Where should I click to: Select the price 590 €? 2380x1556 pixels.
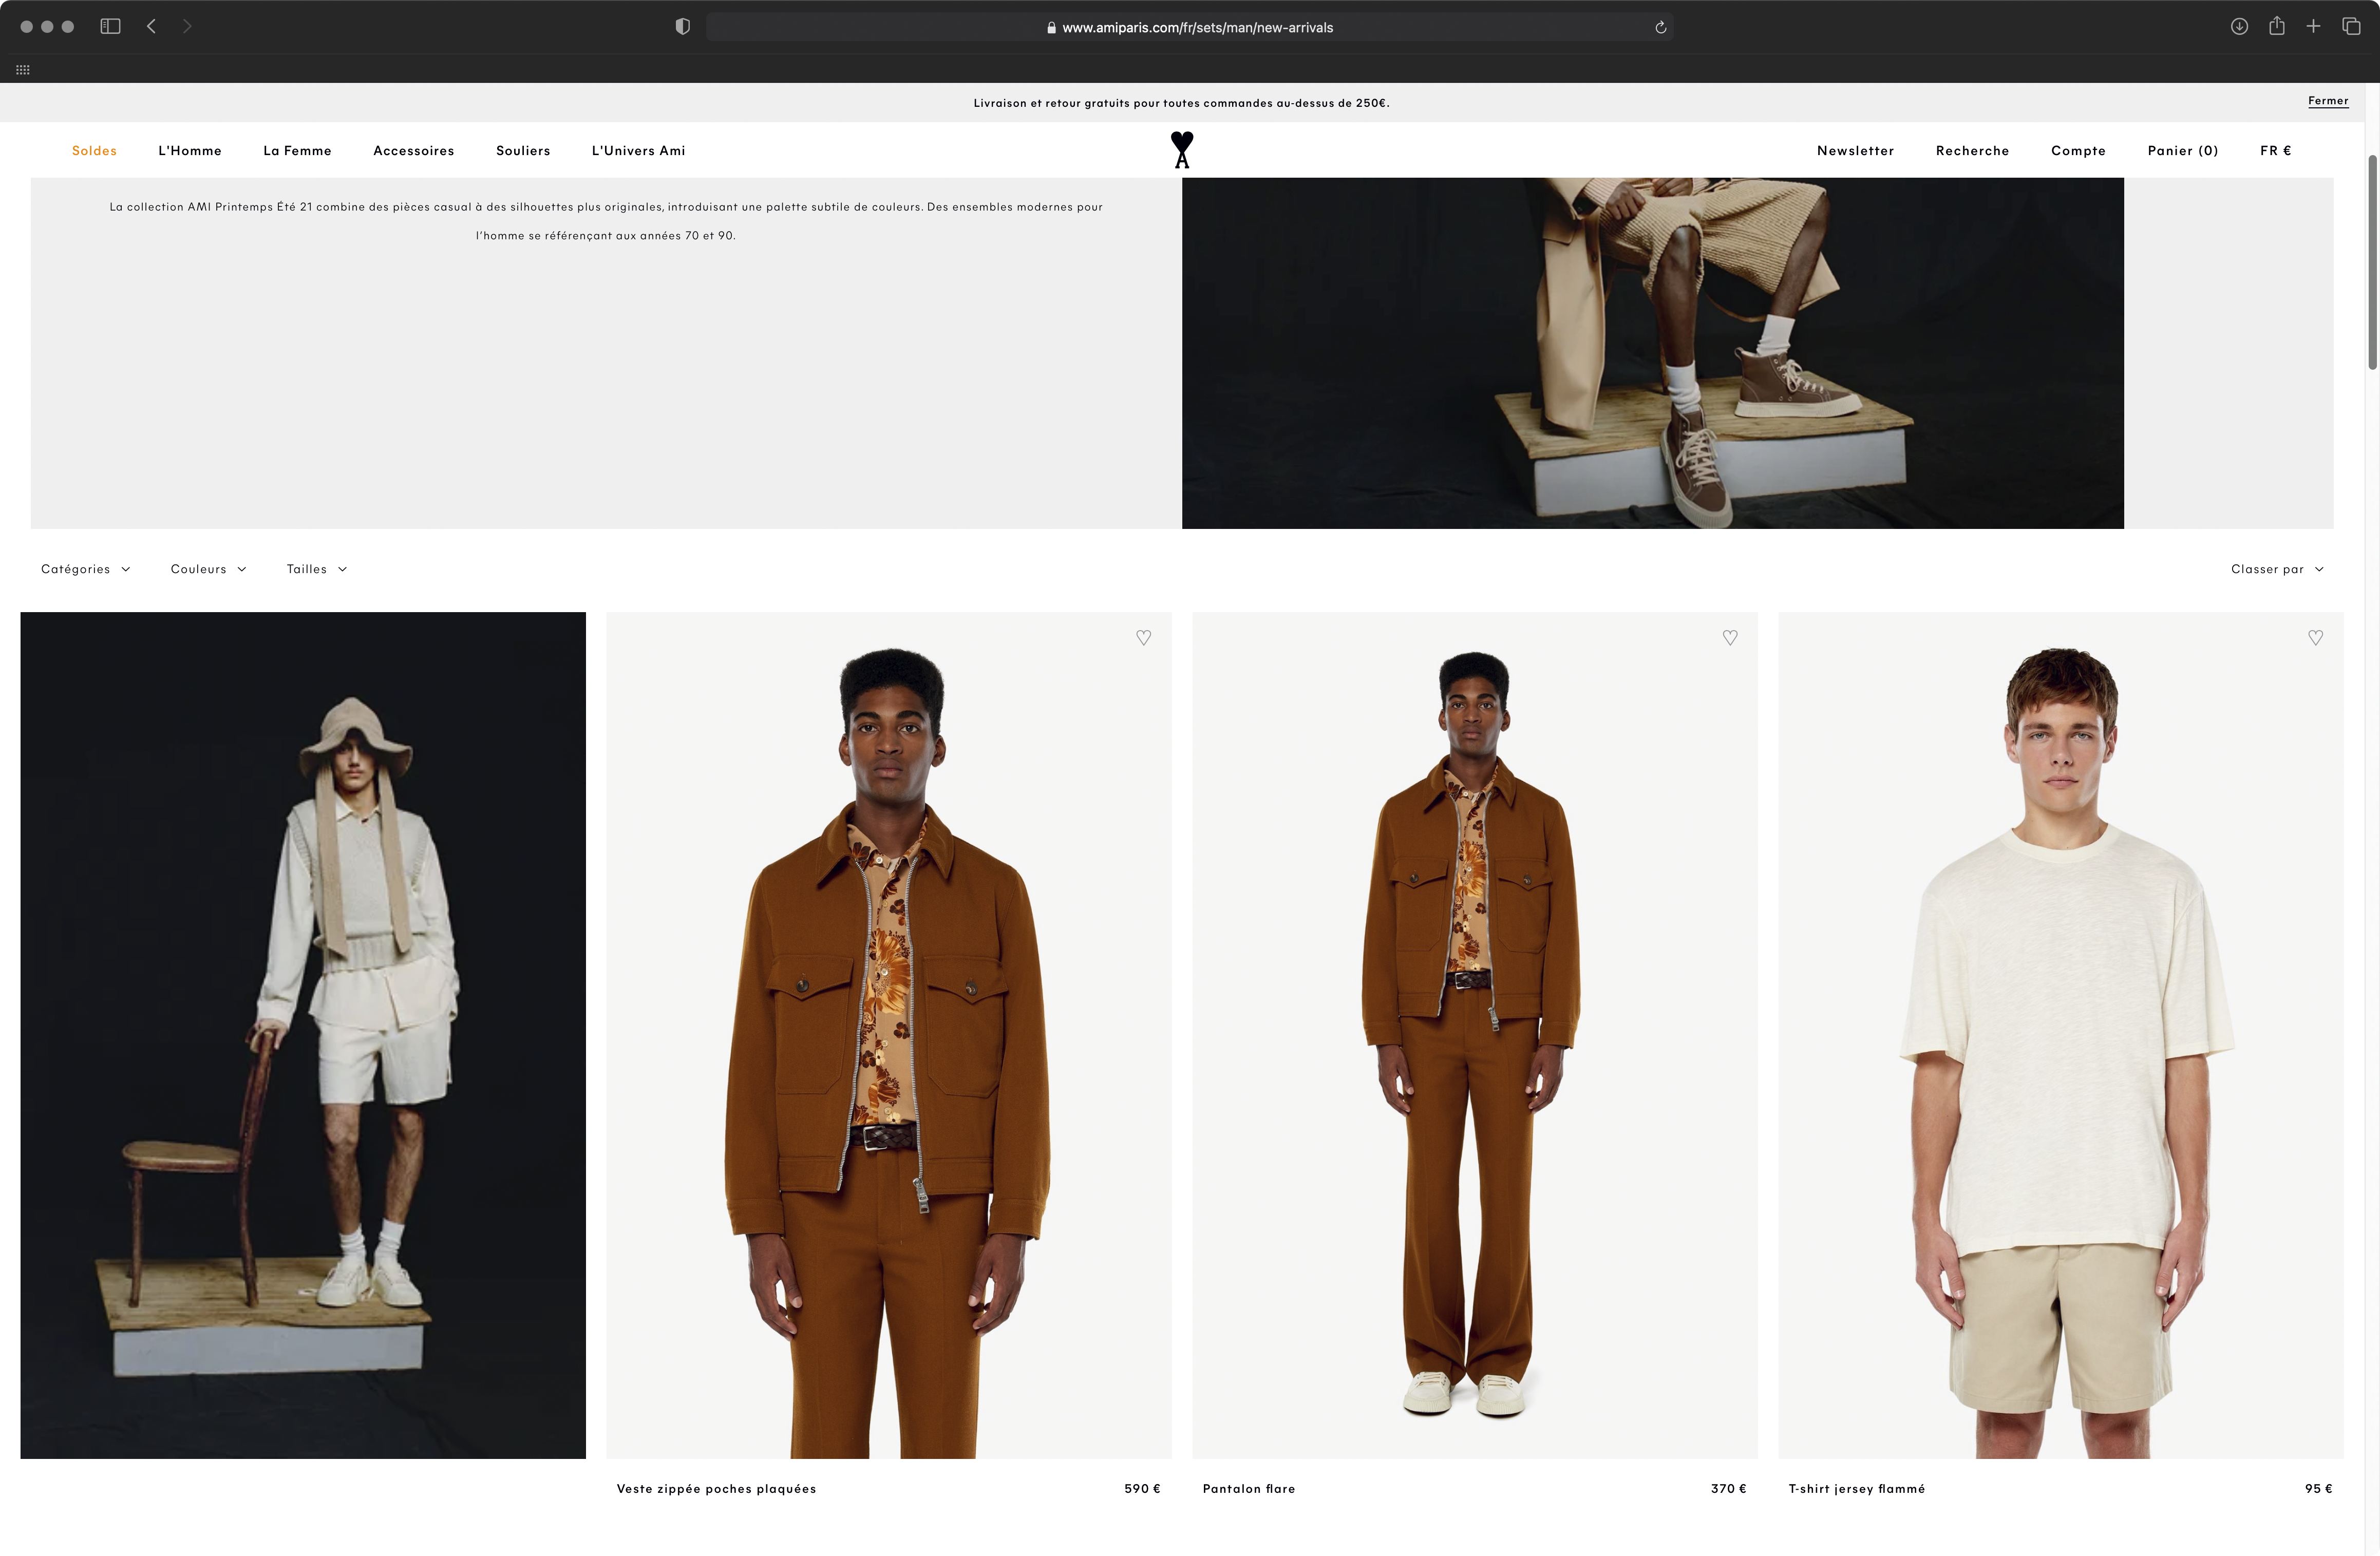[1142, 1489]
